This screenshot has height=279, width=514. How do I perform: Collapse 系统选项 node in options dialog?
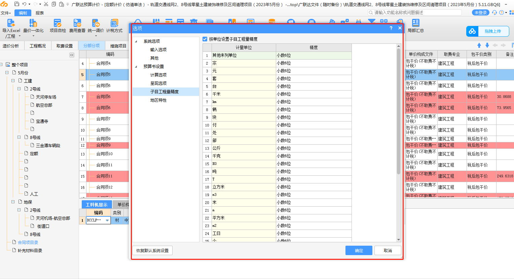[x=136, y=41]
